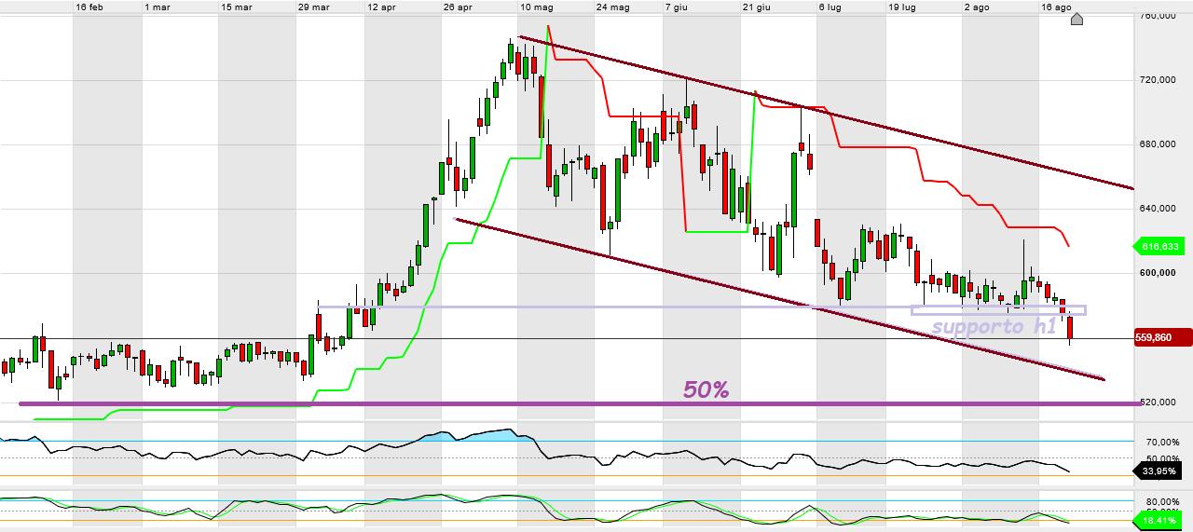Click the last red candlestick on the chart
Screen dimensions: 1193x532
(x=1071, y=327)
